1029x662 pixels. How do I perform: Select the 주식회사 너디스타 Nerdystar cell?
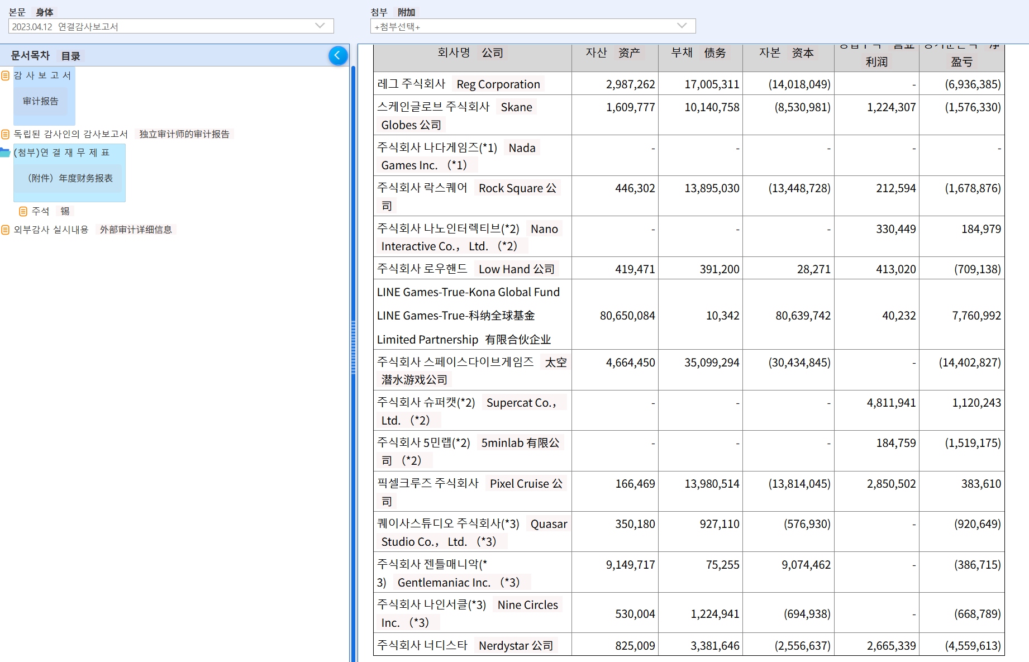click(x=473, y=645)
